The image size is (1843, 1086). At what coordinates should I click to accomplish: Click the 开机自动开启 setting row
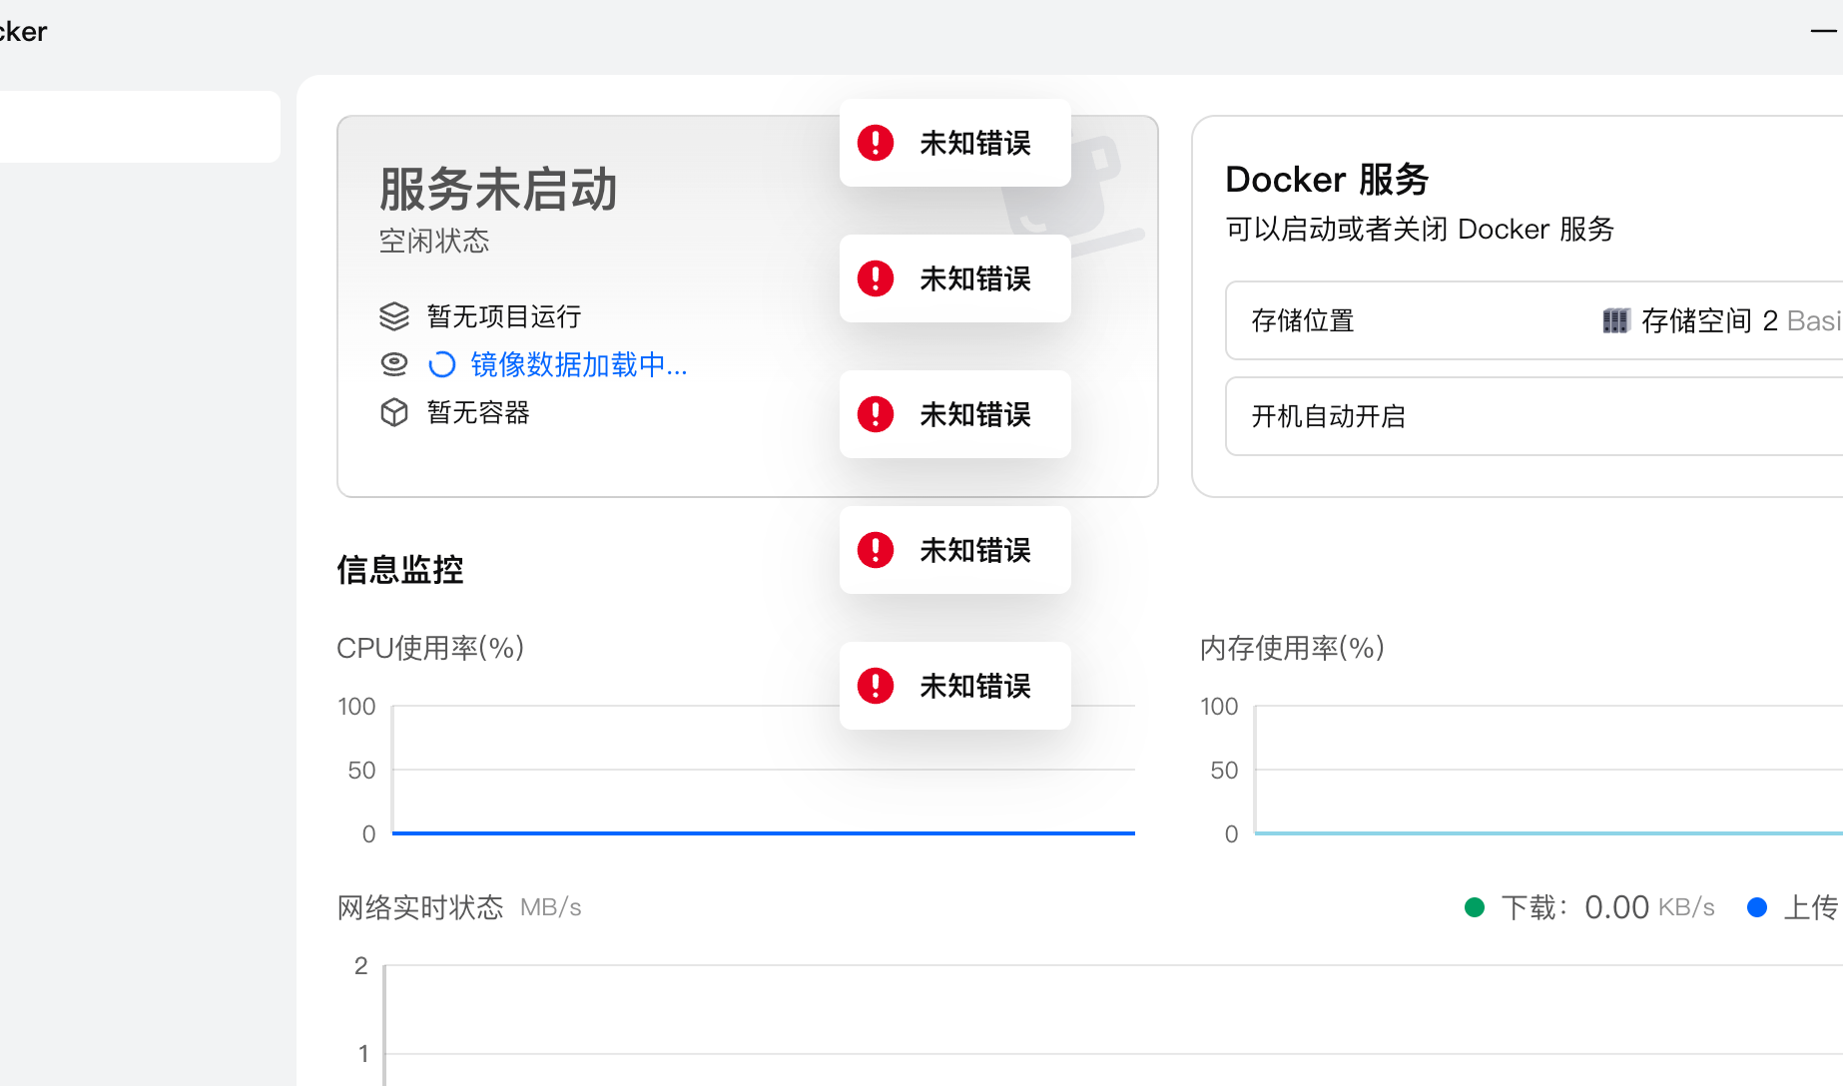(1534, 416)
